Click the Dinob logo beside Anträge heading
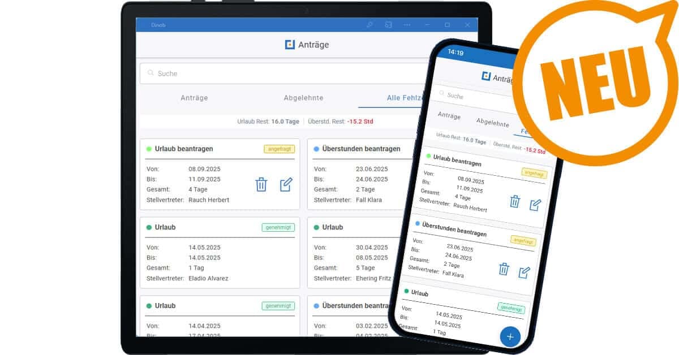This screenshot has width=679, height=355. [290, 45]
